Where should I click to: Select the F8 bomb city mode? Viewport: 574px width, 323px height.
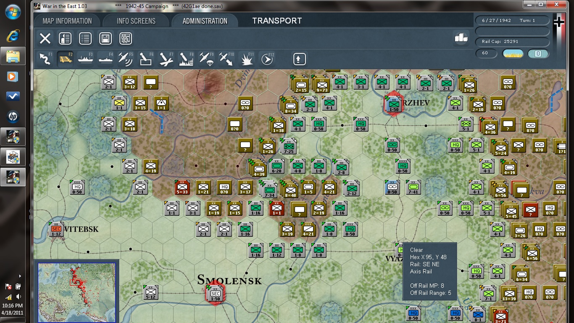[187, 59]
